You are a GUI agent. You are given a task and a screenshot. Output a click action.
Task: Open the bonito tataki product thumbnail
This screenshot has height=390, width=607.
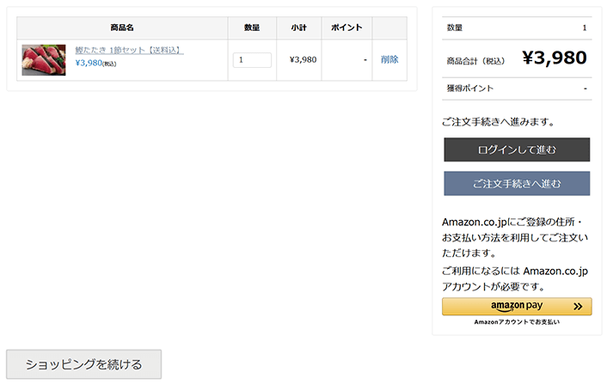tap(44, 60)
